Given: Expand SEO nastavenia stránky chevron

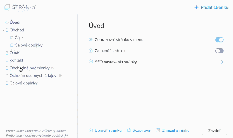Looking at the screenshot, I should pos(222,62).
